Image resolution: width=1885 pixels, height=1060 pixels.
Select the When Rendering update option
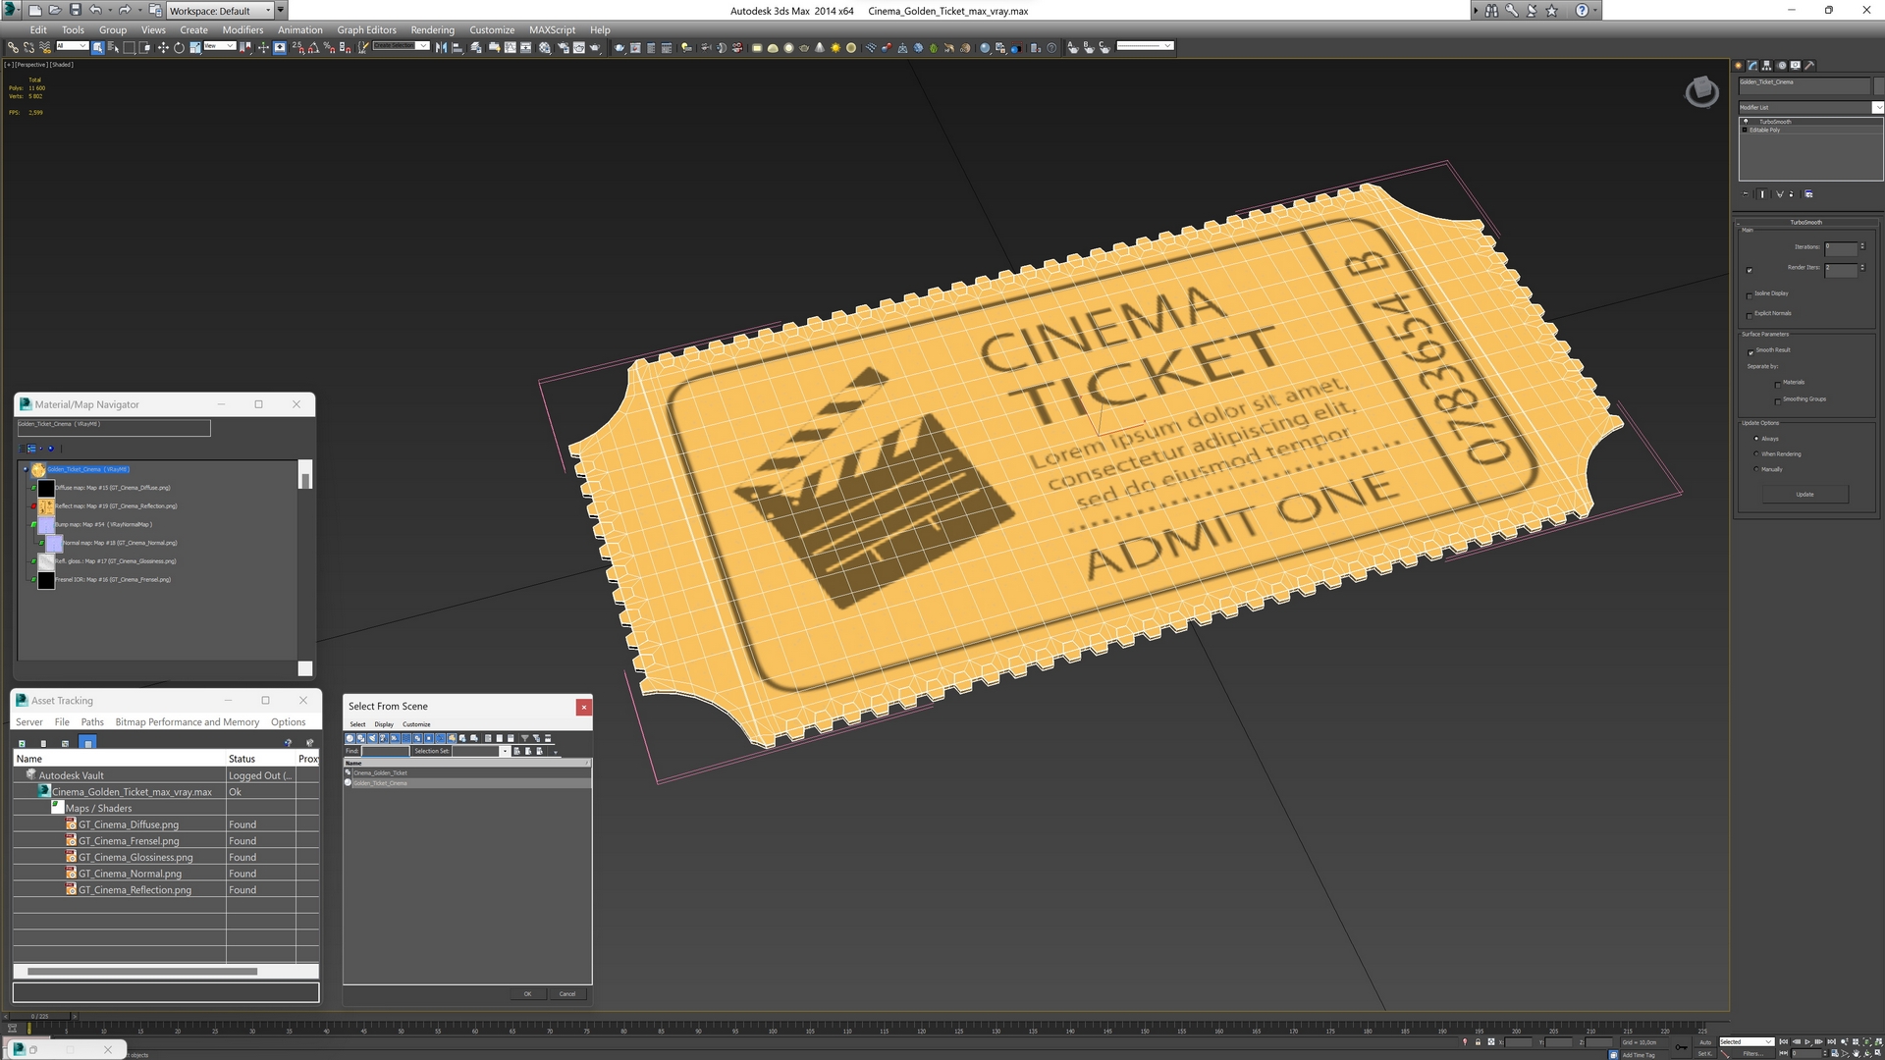coord(1756,453)
